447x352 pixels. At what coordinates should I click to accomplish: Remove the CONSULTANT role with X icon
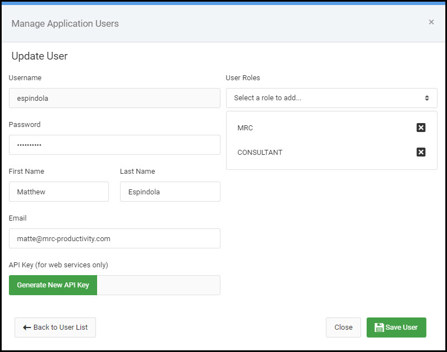421,152
